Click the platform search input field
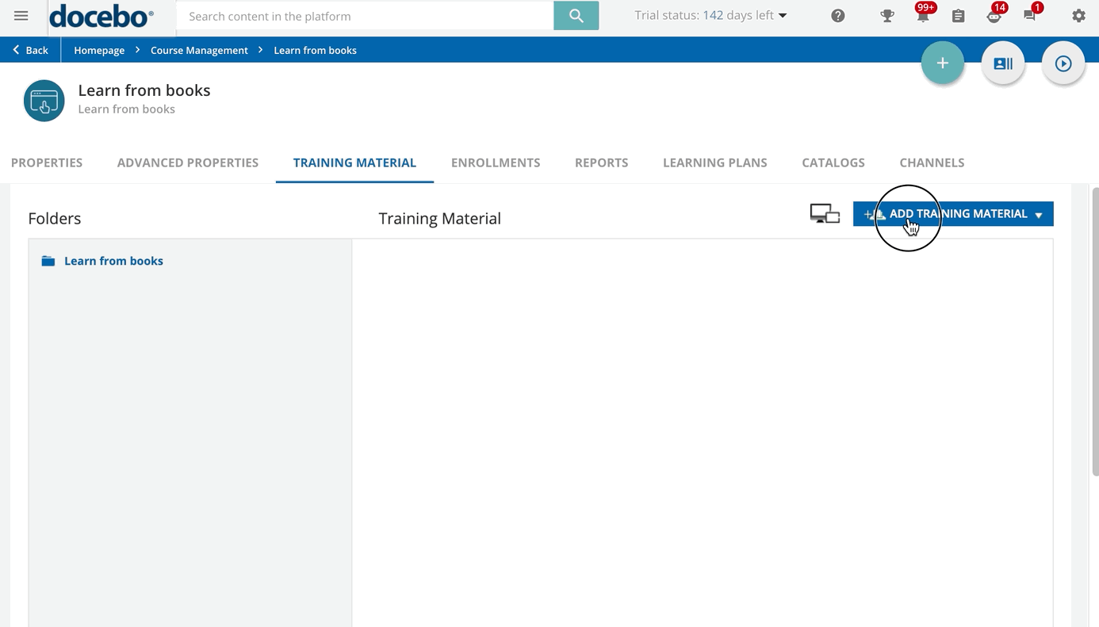 tap(365, 16)
